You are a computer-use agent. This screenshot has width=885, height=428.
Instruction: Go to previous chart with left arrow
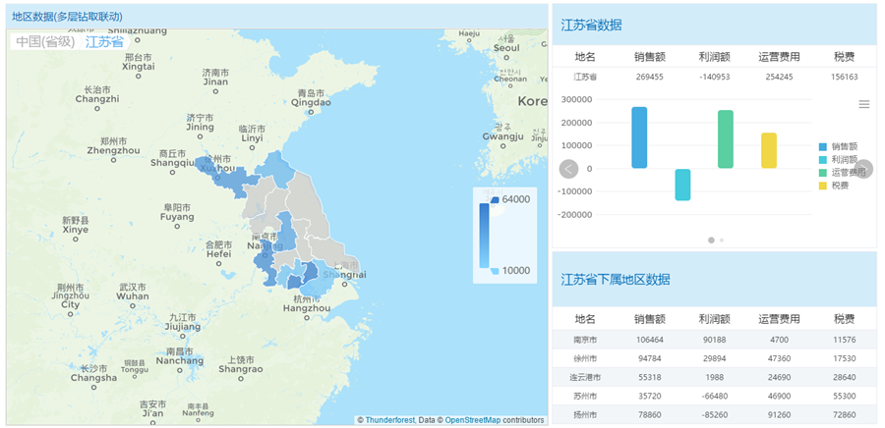coord(569,169)
